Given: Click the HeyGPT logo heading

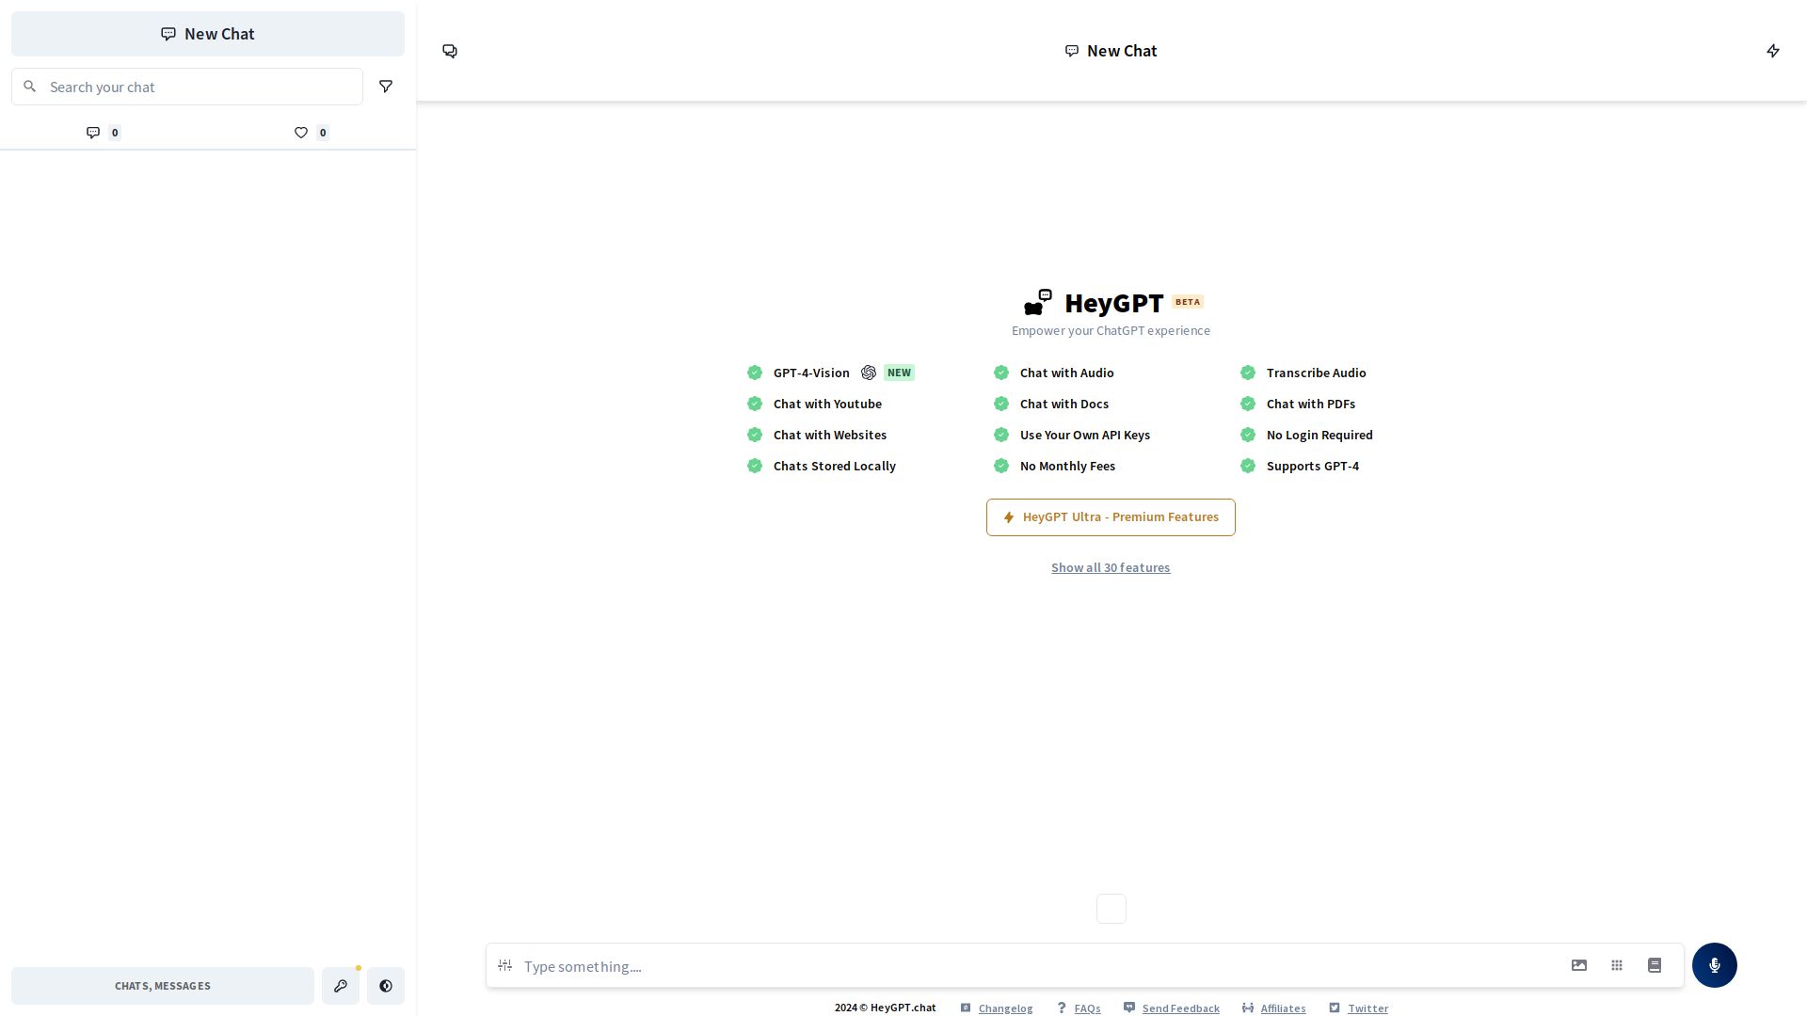Looking at the screenshot, I should click(1113, 303).
